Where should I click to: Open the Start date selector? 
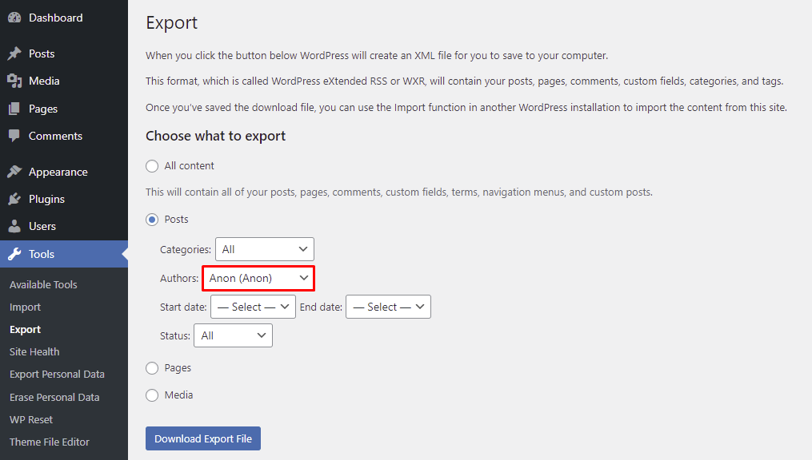(252, 306)
